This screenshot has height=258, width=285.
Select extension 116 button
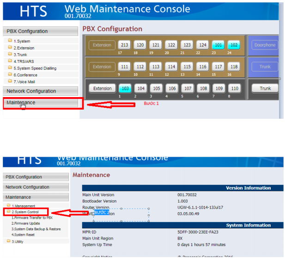point(203,67)
